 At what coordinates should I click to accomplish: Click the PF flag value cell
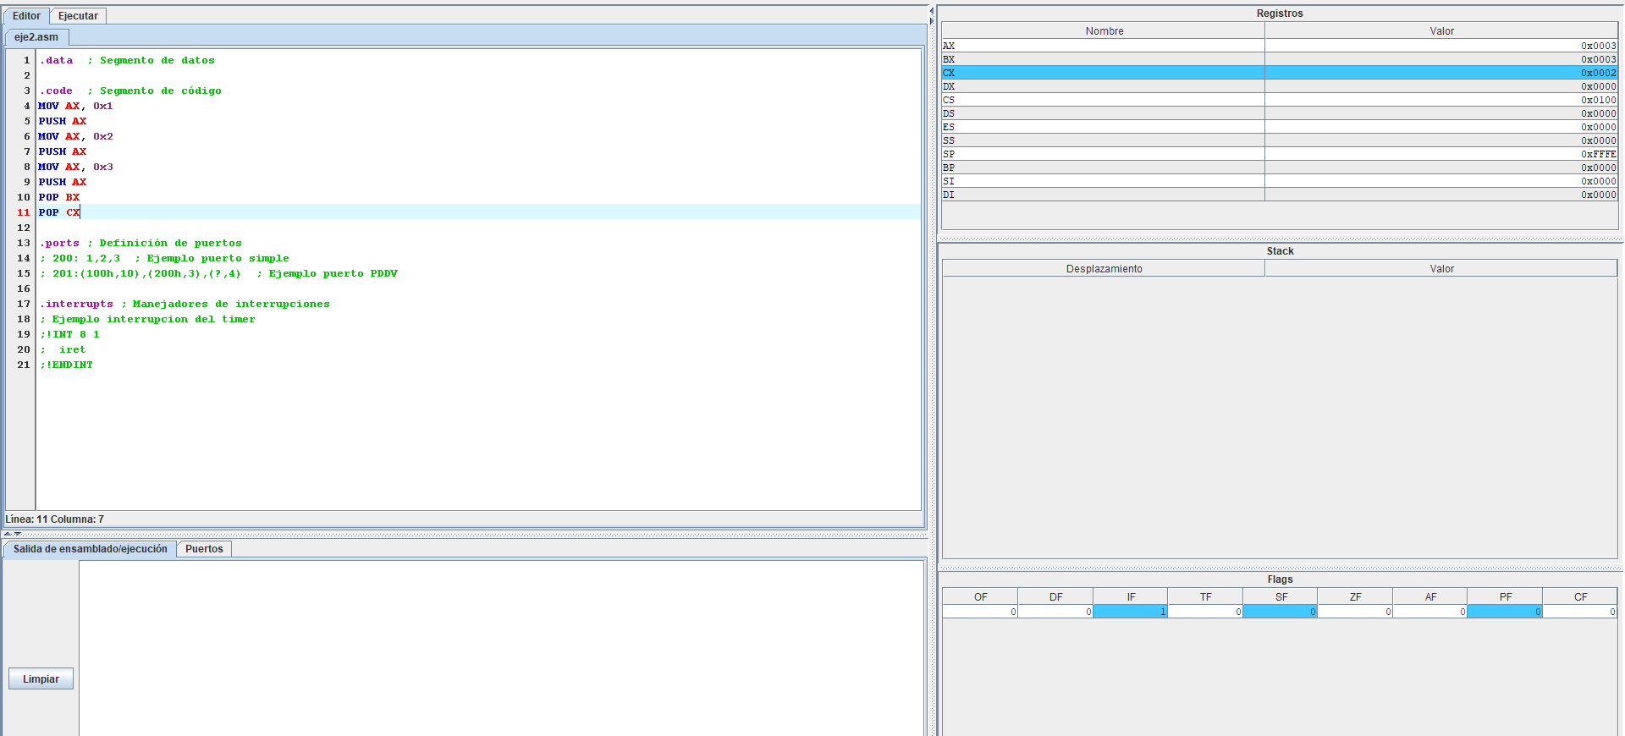[1505, 612]
